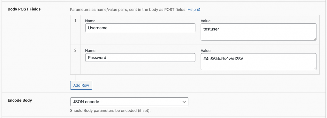Open the Help link

(x=192, y=10)
